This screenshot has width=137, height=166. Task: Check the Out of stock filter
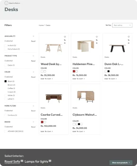5,49
